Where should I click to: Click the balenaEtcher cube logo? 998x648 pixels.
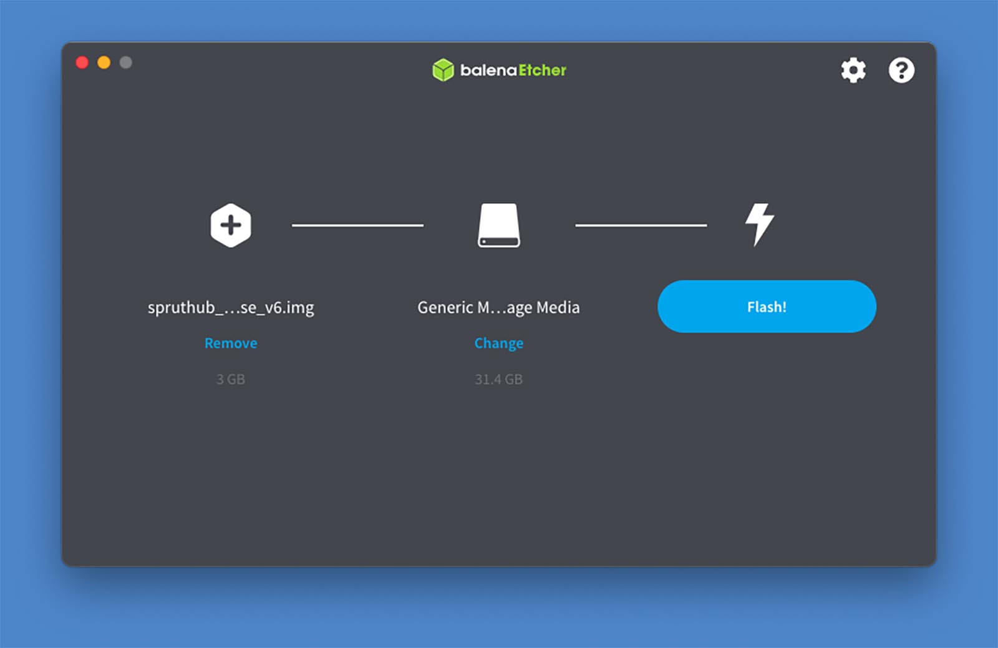click(443, 70)
